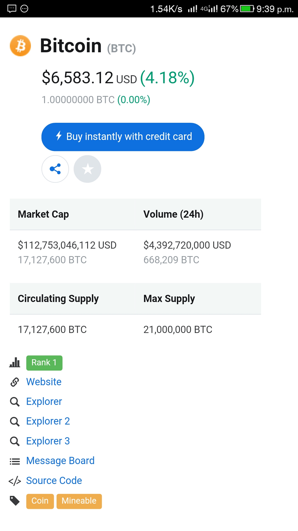Select the Mineable tag
298x531 pixels.
pos(79,501)
